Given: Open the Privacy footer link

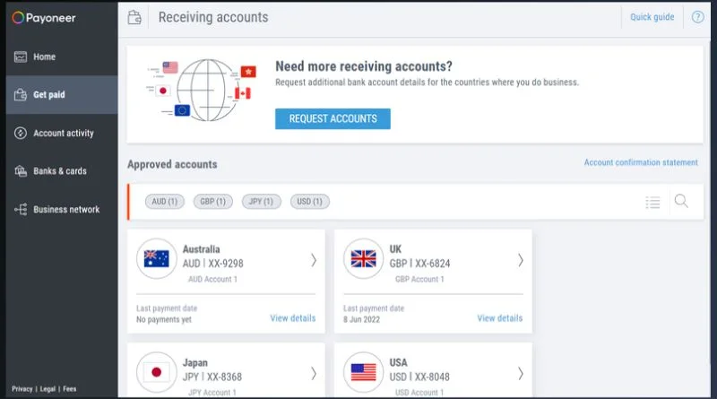Looking at the screenshot, I should point(22,389).
